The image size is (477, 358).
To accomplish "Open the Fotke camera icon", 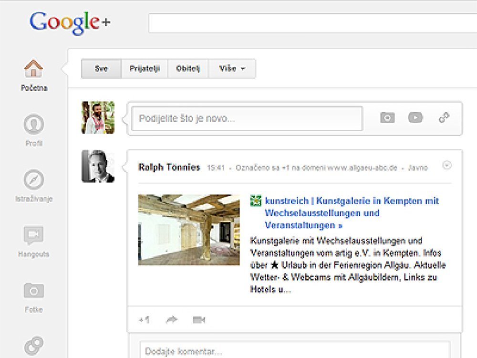I will click(33, 291).
